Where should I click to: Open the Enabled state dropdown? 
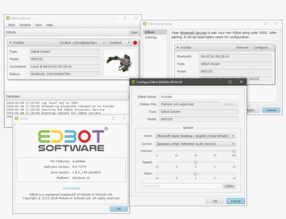coord(120,43)
